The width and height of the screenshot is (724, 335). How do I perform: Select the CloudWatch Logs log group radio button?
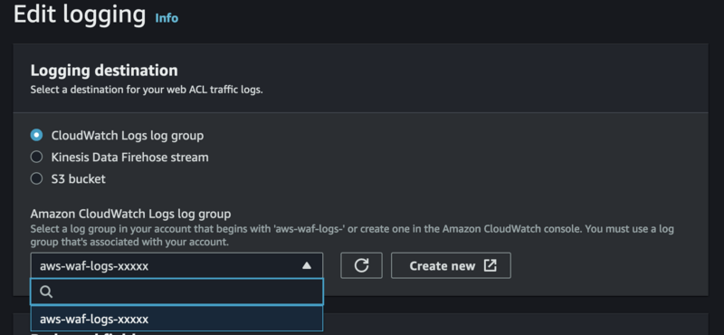point(36,135)
